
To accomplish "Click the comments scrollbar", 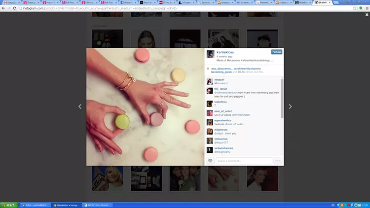I will (282, 99).
